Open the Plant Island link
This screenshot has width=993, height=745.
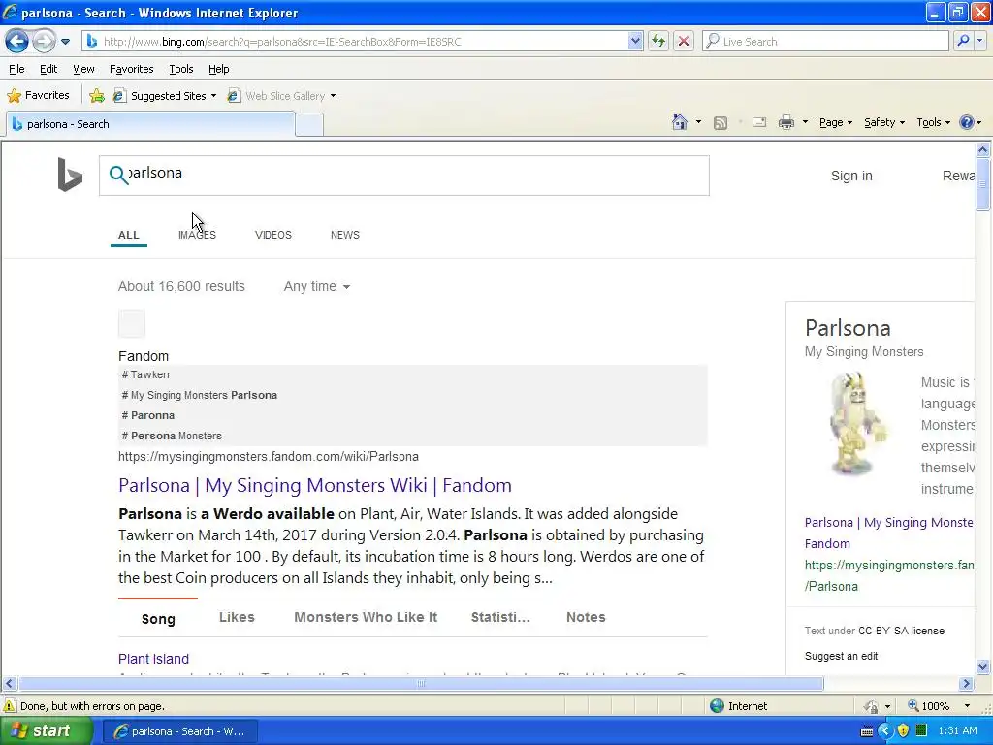coord(153,659)
